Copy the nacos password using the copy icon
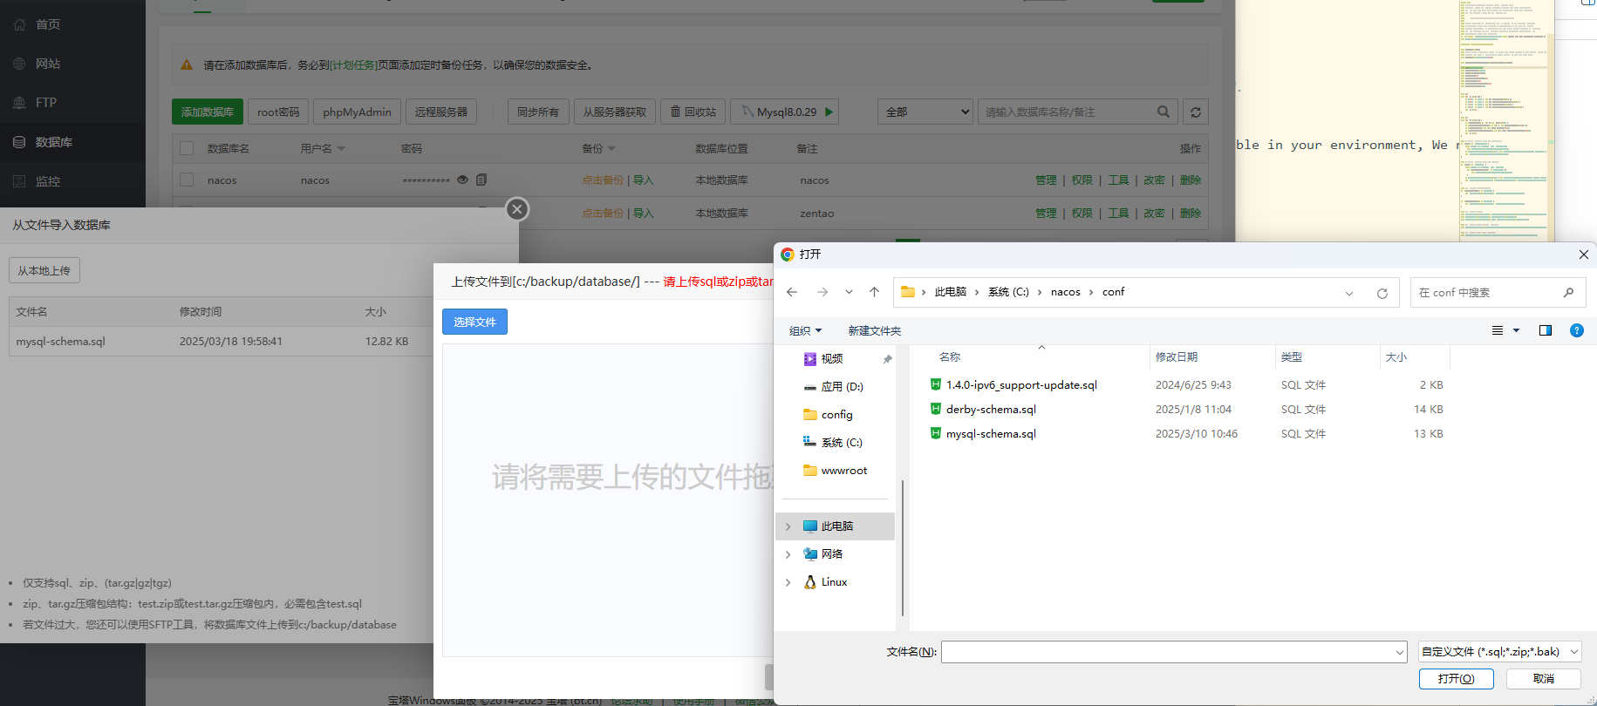The image size is (1597, 706). click(481, 180)
